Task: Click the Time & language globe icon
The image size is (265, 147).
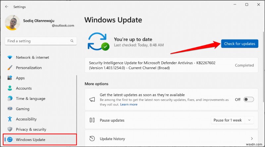Action: click(x=10, y=98)
